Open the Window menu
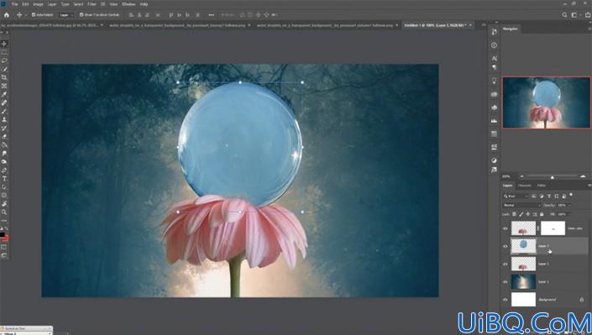 [128, 4]
